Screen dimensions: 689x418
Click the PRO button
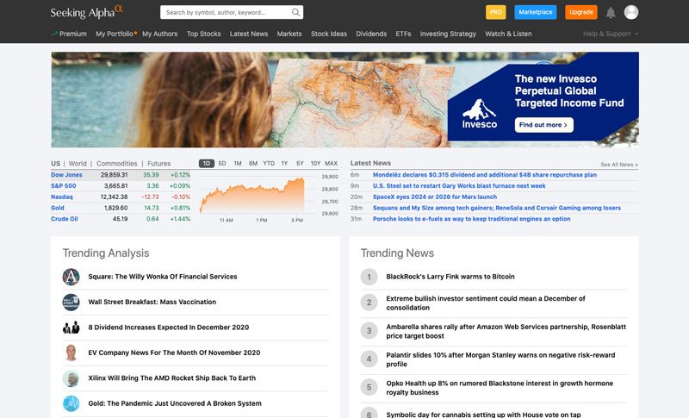tap(496, 12)
